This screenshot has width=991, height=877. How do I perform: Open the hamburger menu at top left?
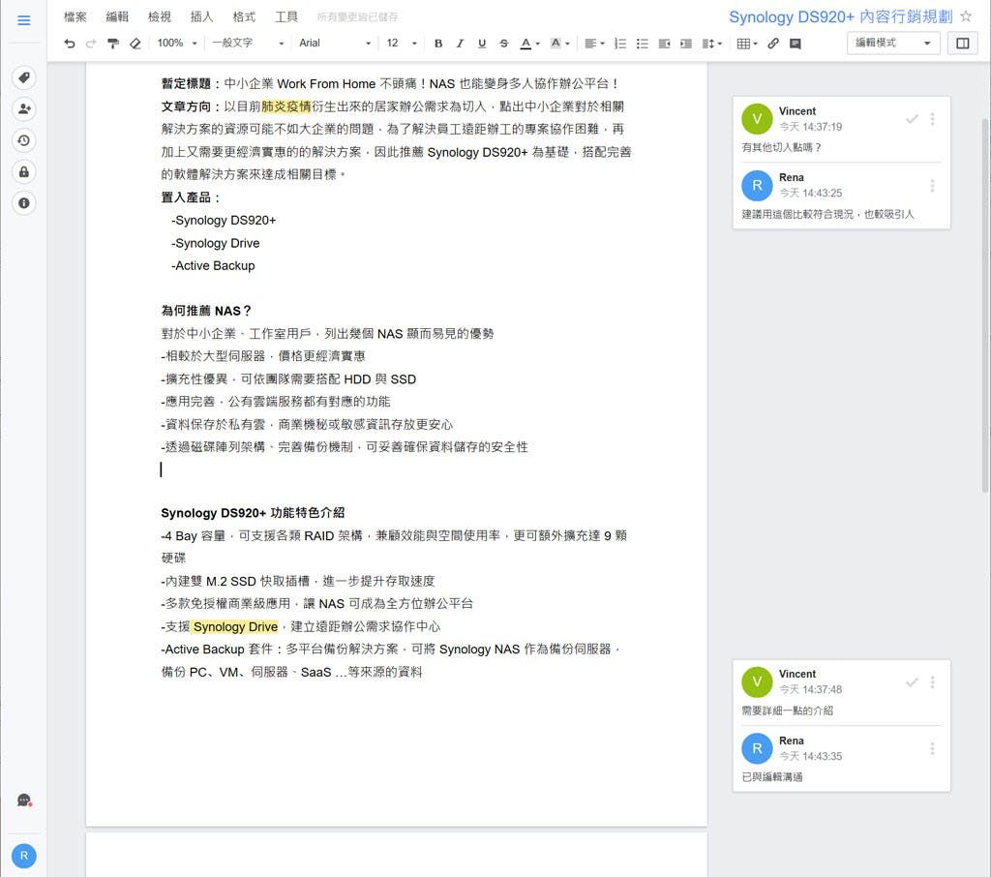pos(24,20)
